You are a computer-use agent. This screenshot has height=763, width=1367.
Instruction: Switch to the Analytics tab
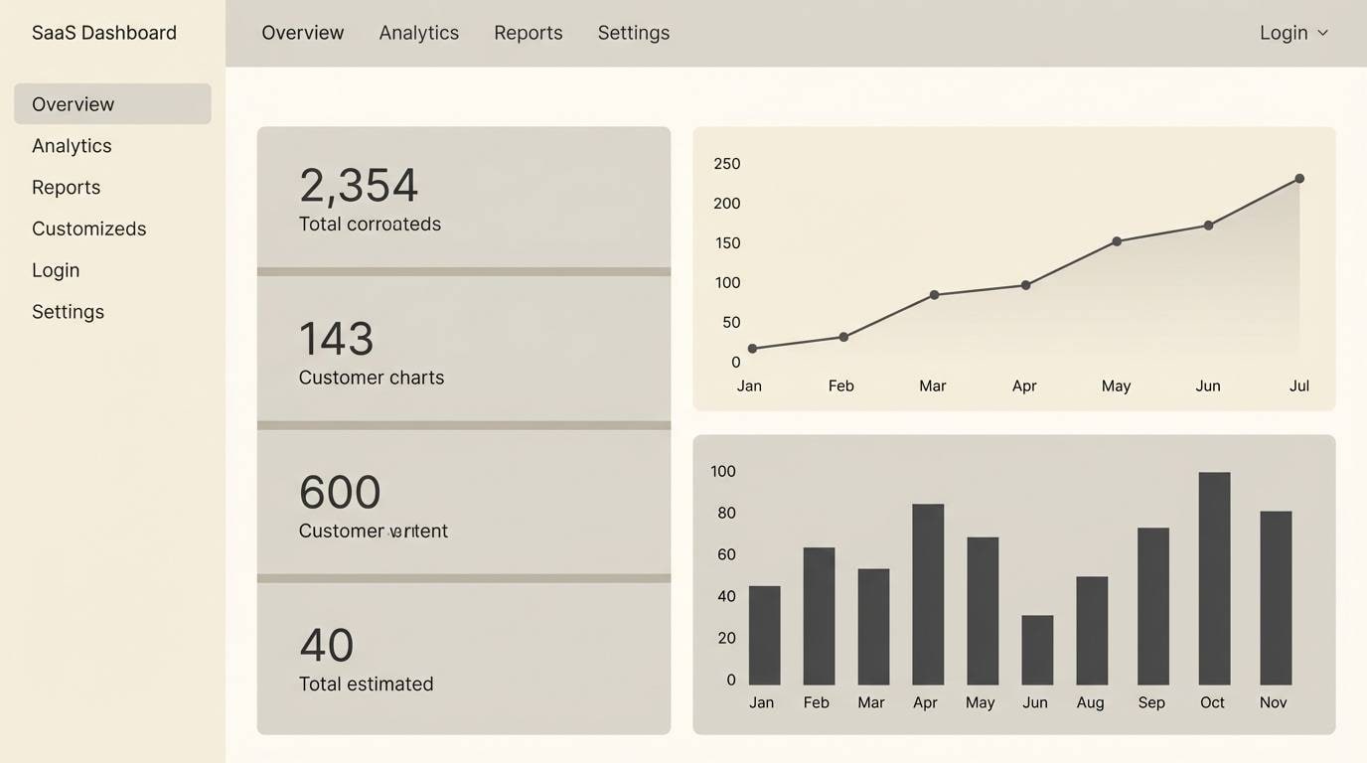418,32
